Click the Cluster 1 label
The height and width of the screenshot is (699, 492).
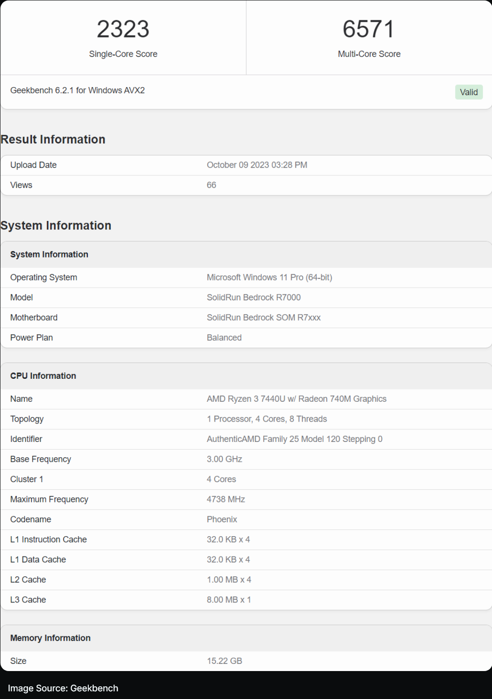(x=27, y=479)
